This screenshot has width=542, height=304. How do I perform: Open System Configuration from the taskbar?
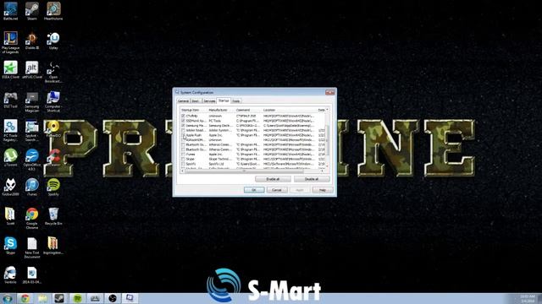130,298
